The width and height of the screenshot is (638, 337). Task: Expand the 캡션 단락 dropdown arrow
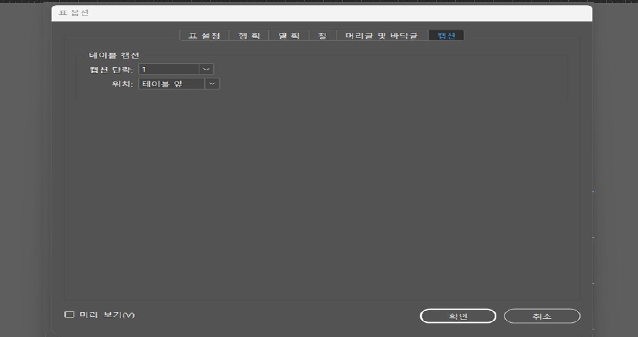click(x=206, y=69)
